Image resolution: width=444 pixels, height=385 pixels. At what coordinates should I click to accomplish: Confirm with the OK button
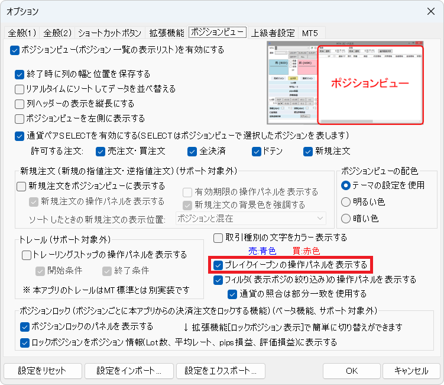click(352, 371)
